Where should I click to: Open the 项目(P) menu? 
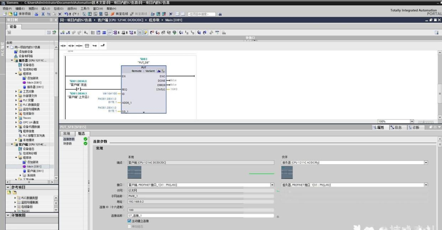7,9
